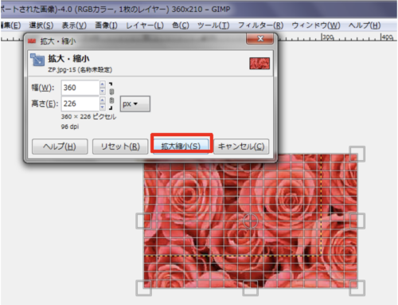Click the 拡大縮小(S) scale button
The image size is (398, 305).
click(181, 146)
